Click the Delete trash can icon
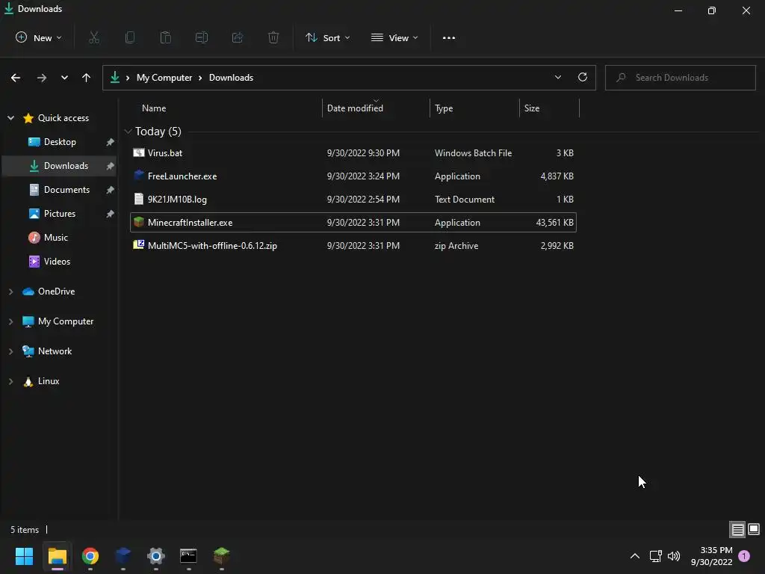This screenshot has height=574, width=765. (x=273, y=37)
